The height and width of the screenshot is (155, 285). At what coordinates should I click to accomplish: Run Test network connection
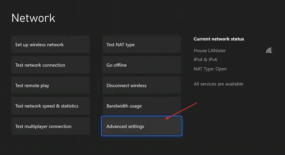(x=50, y=65)
